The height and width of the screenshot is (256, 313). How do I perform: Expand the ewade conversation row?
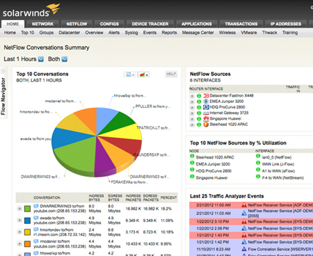[19, 220]
